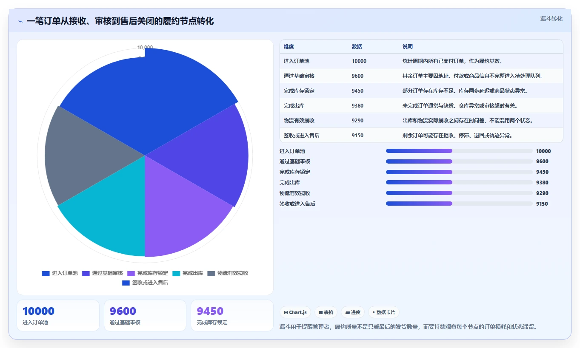Toggle the 通过基础审核 legend swatch
Screen dimensions: 580x348
(86, 273)
